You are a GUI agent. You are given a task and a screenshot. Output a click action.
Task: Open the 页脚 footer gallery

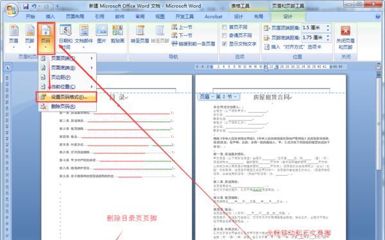(x=30, y=37)
